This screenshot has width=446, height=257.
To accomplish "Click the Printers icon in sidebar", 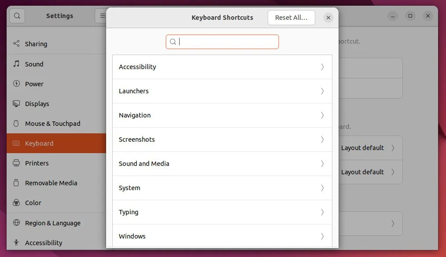I will (x=16, y=163).
